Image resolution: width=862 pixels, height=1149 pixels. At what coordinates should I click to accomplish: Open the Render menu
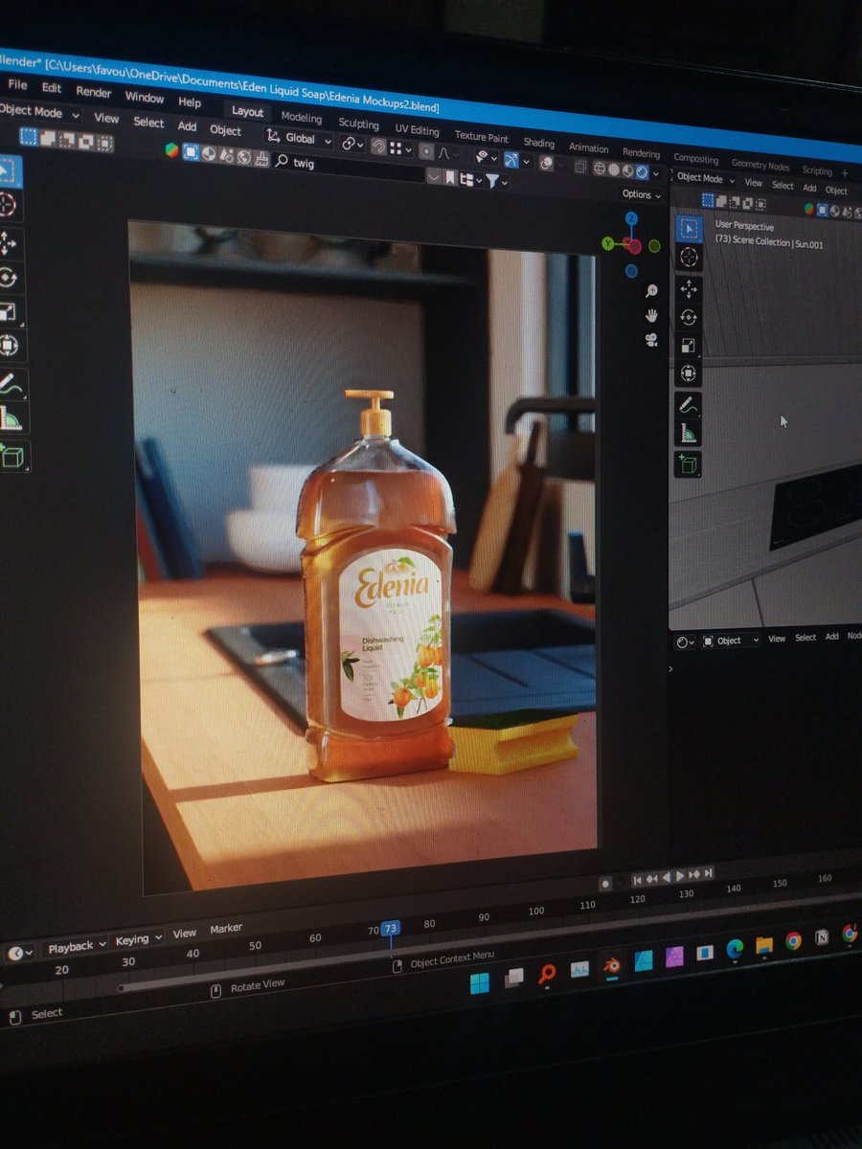tap(93, 93)
